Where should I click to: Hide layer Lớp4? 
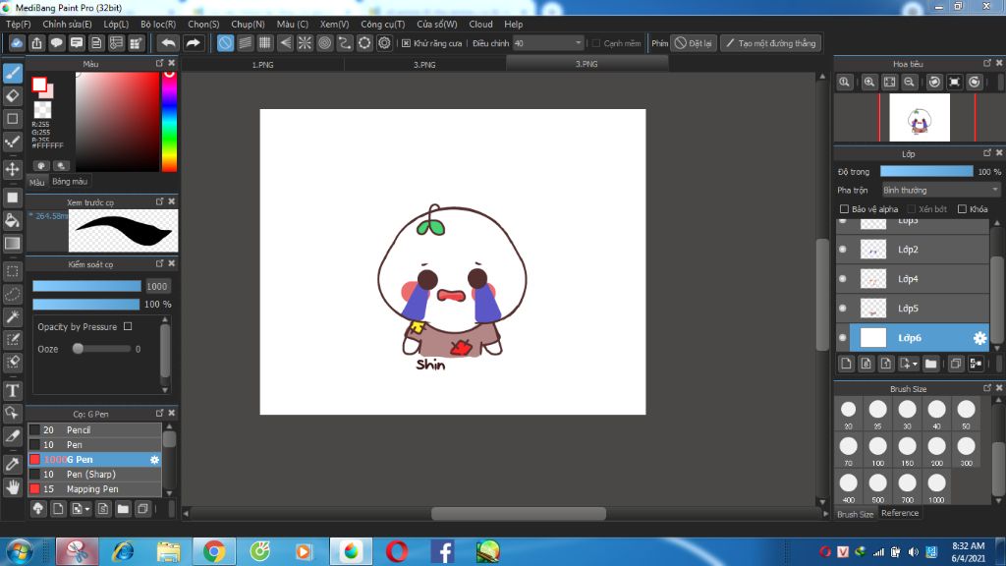click(x=842, y=278)
